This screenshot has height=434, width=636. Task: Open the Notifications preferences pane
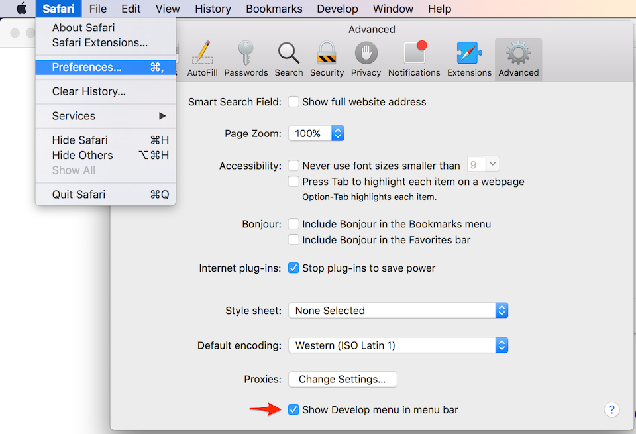pyautogui.click(x=414, y=59)
